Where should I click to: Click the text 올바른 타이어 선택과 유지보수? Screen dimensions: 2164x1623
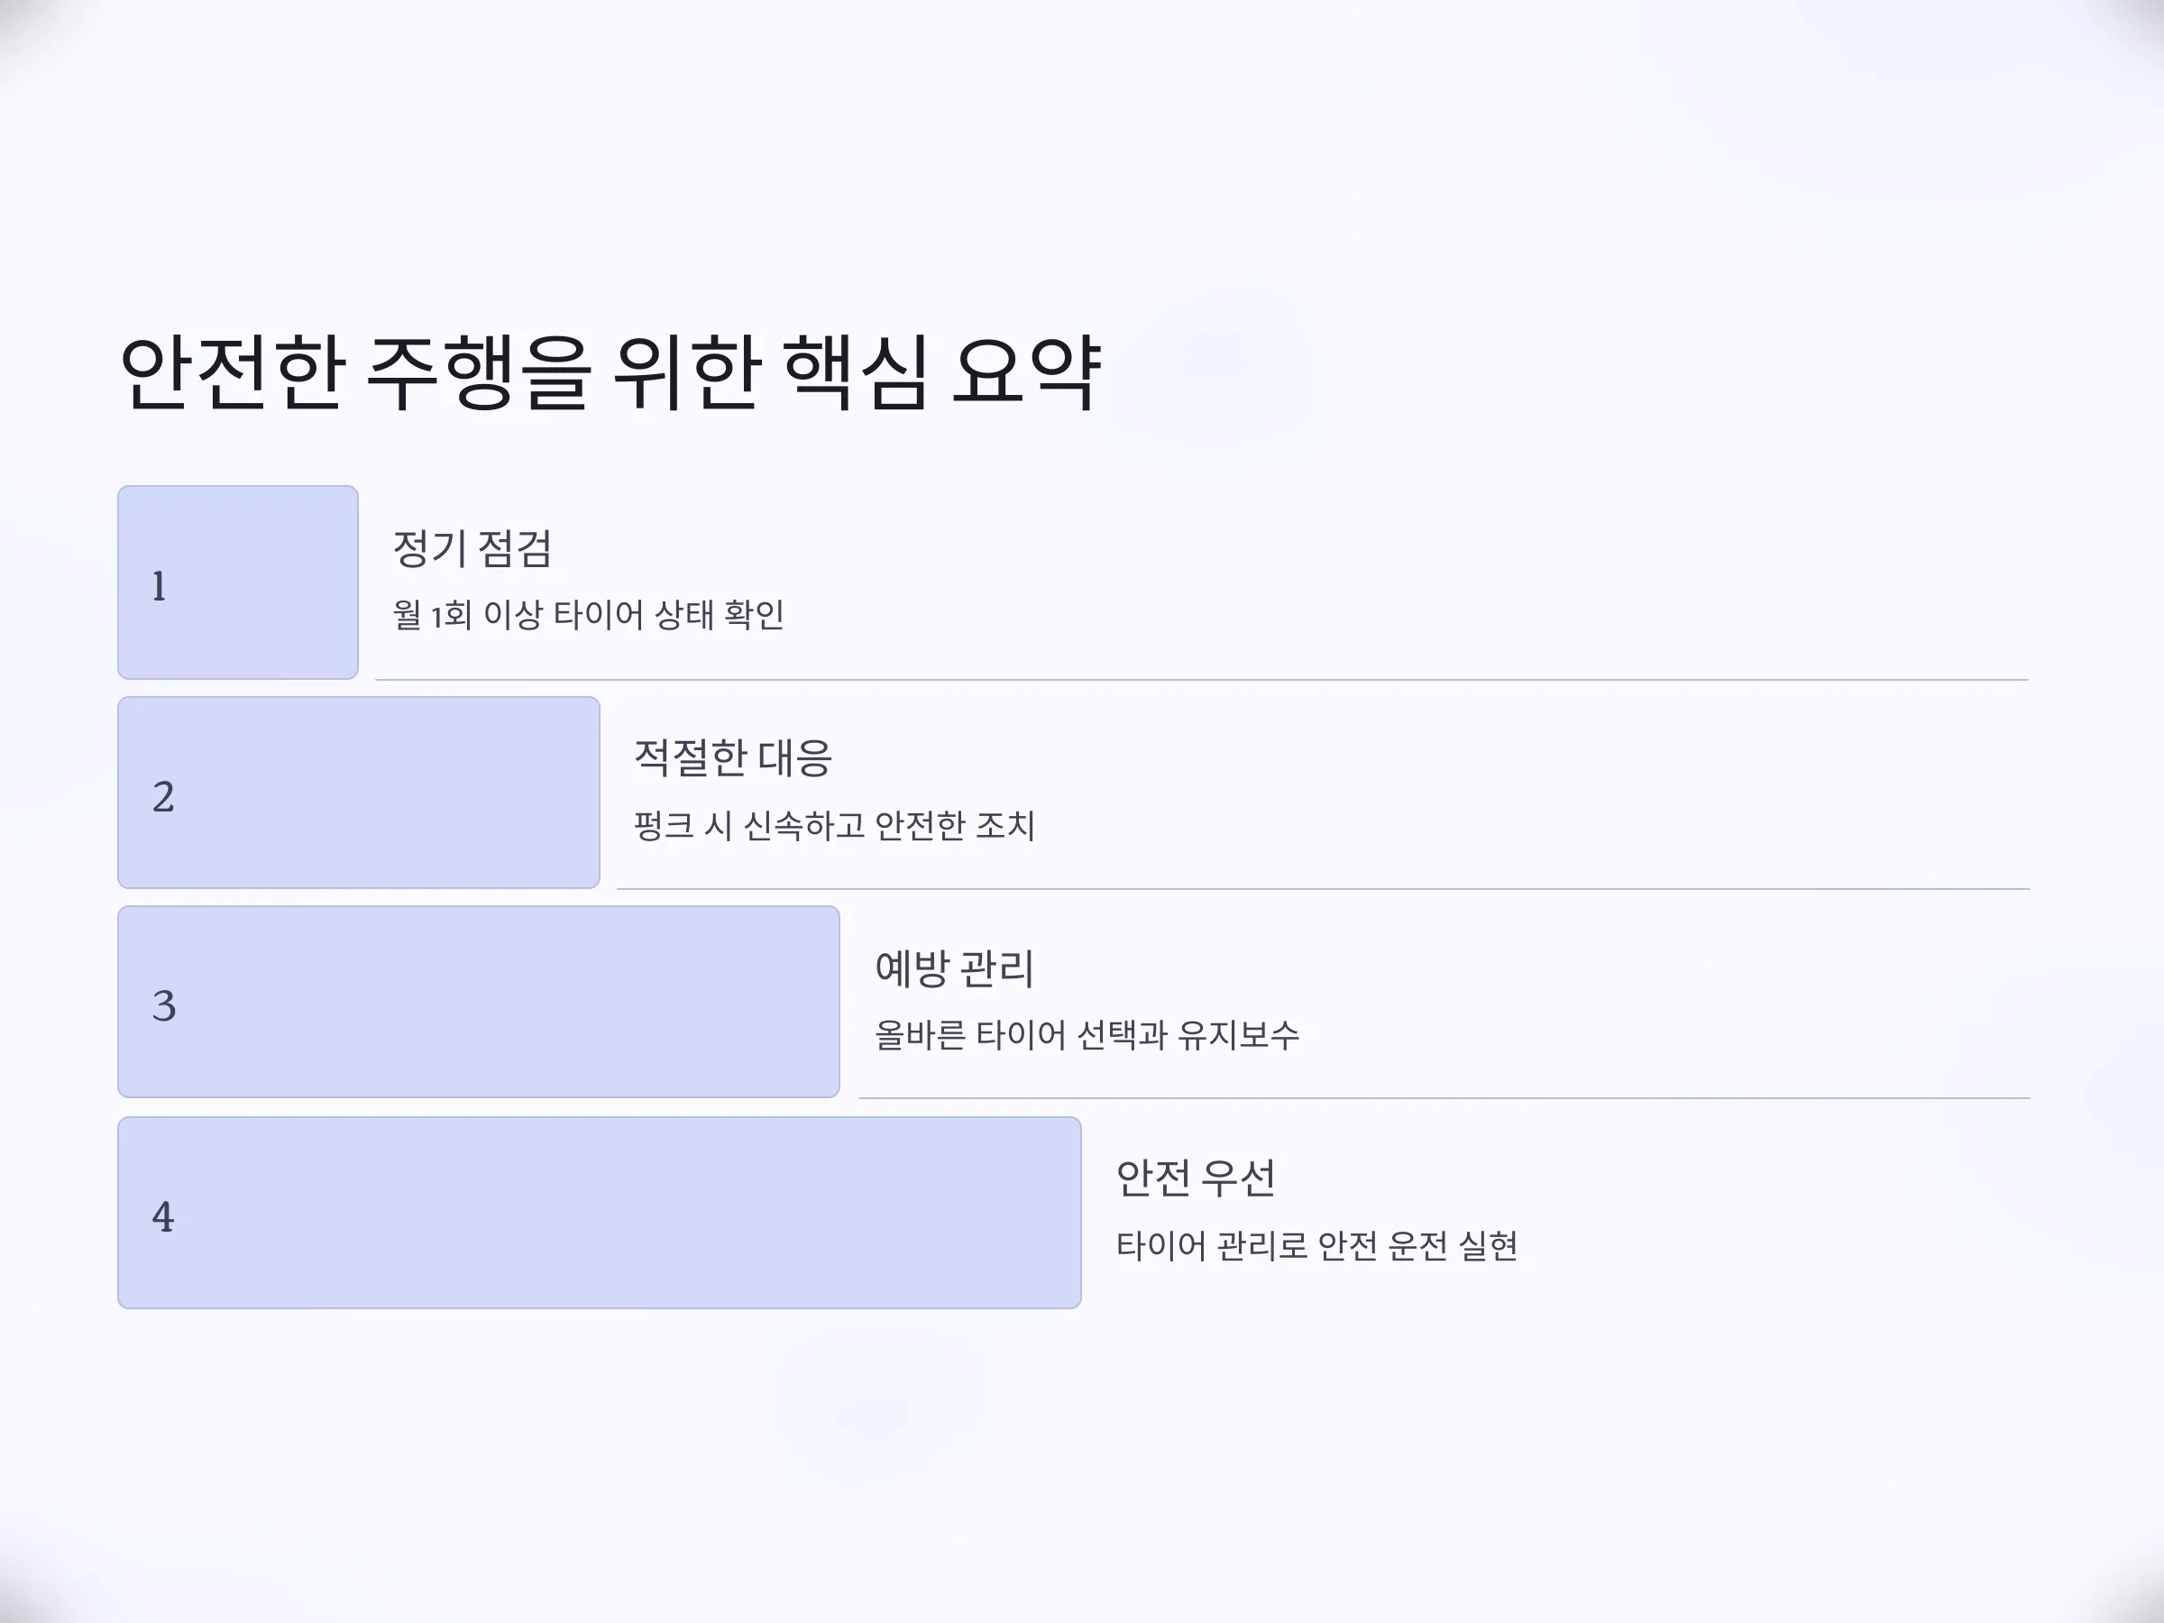[x=1087, y=1035]
